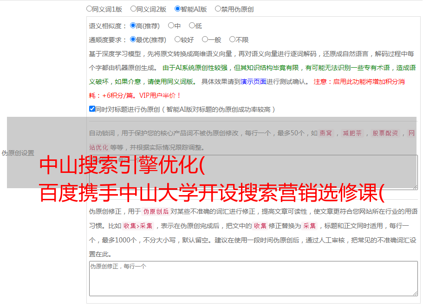Set 通顺度要求 to 较好

click(177, 39)
